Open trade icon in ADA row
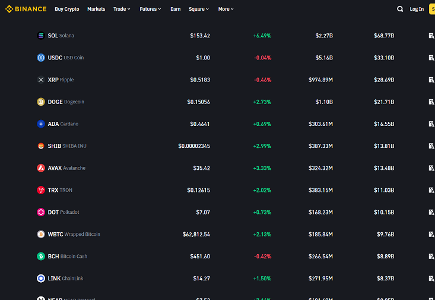Image resolution: width=435 pixels, height=300 pixels. [431, 124]
